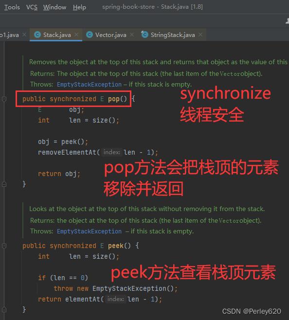Switch to the Vector.java tab
Viewport: 289px width, 320px height.
(111, 35)
